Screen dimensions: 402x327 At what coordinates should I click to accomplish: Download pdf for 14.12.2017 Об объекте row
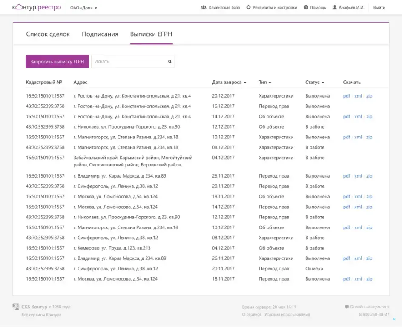pos(347,116)
